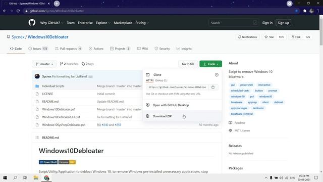This screenshot has height=182, width=323.
Task: Select the HTTPS clone tab
Action: (150, 80)
